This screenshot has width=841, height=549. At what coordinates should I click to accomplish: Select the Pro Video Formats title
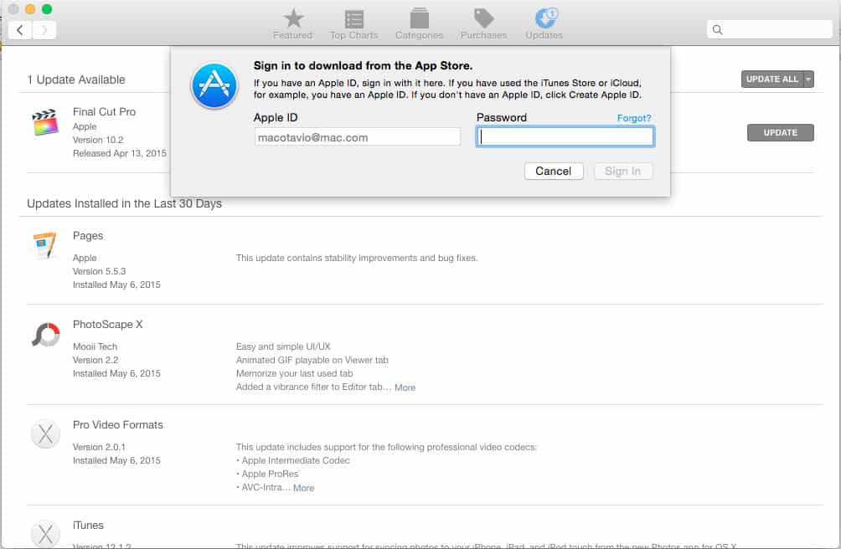pyautogui.click(x=118, y=425)
